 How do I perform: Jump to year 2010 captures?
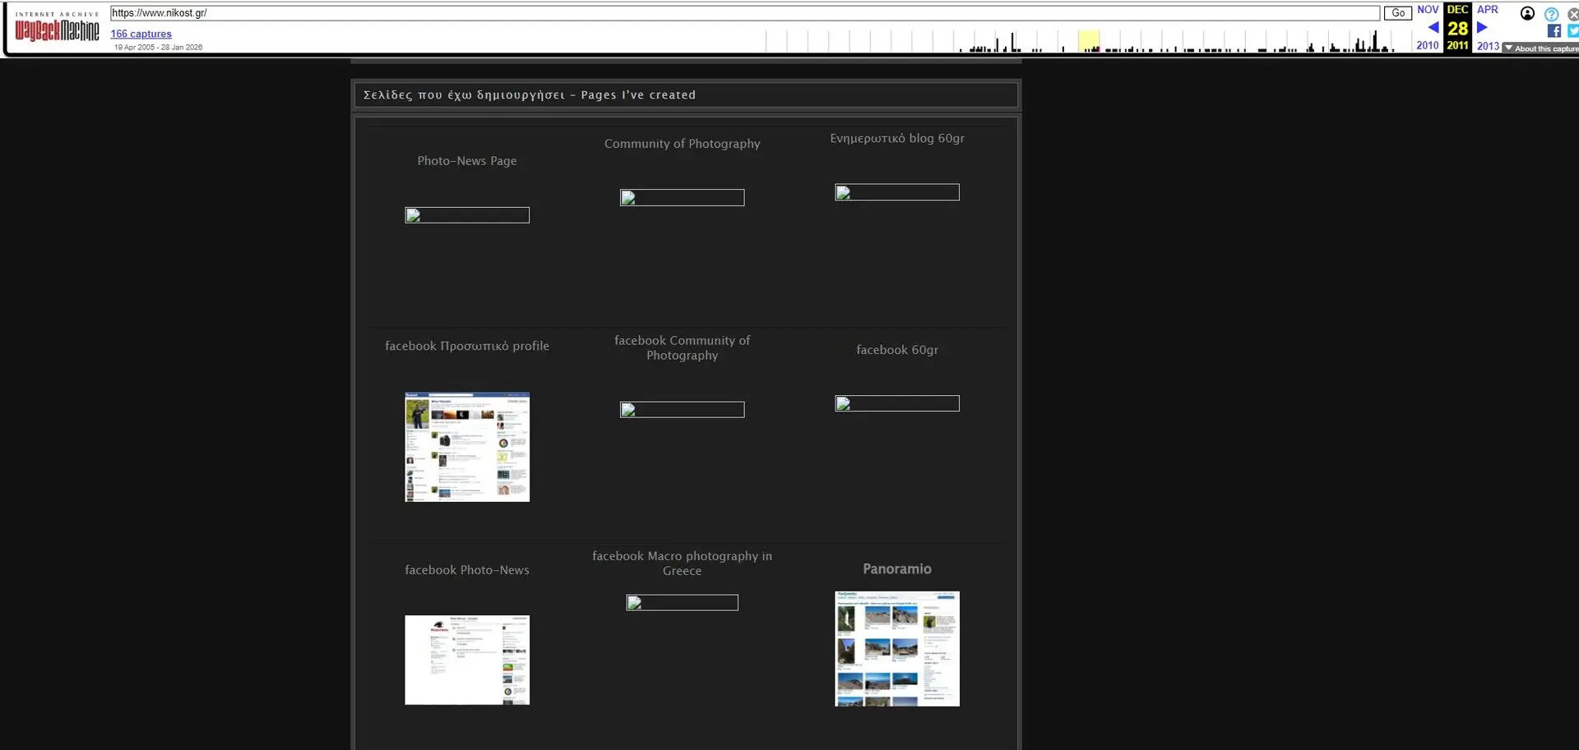click(x=1428, y=46)
